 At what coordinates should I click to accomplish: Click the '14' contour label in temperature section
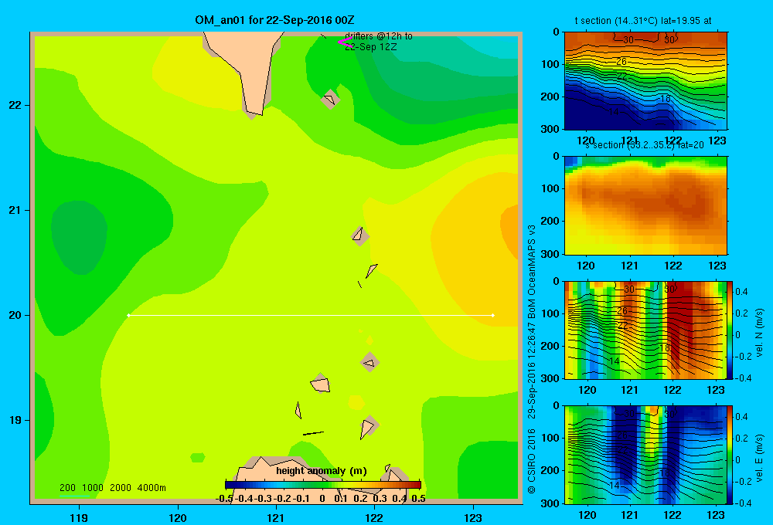[x=613, y=112]
